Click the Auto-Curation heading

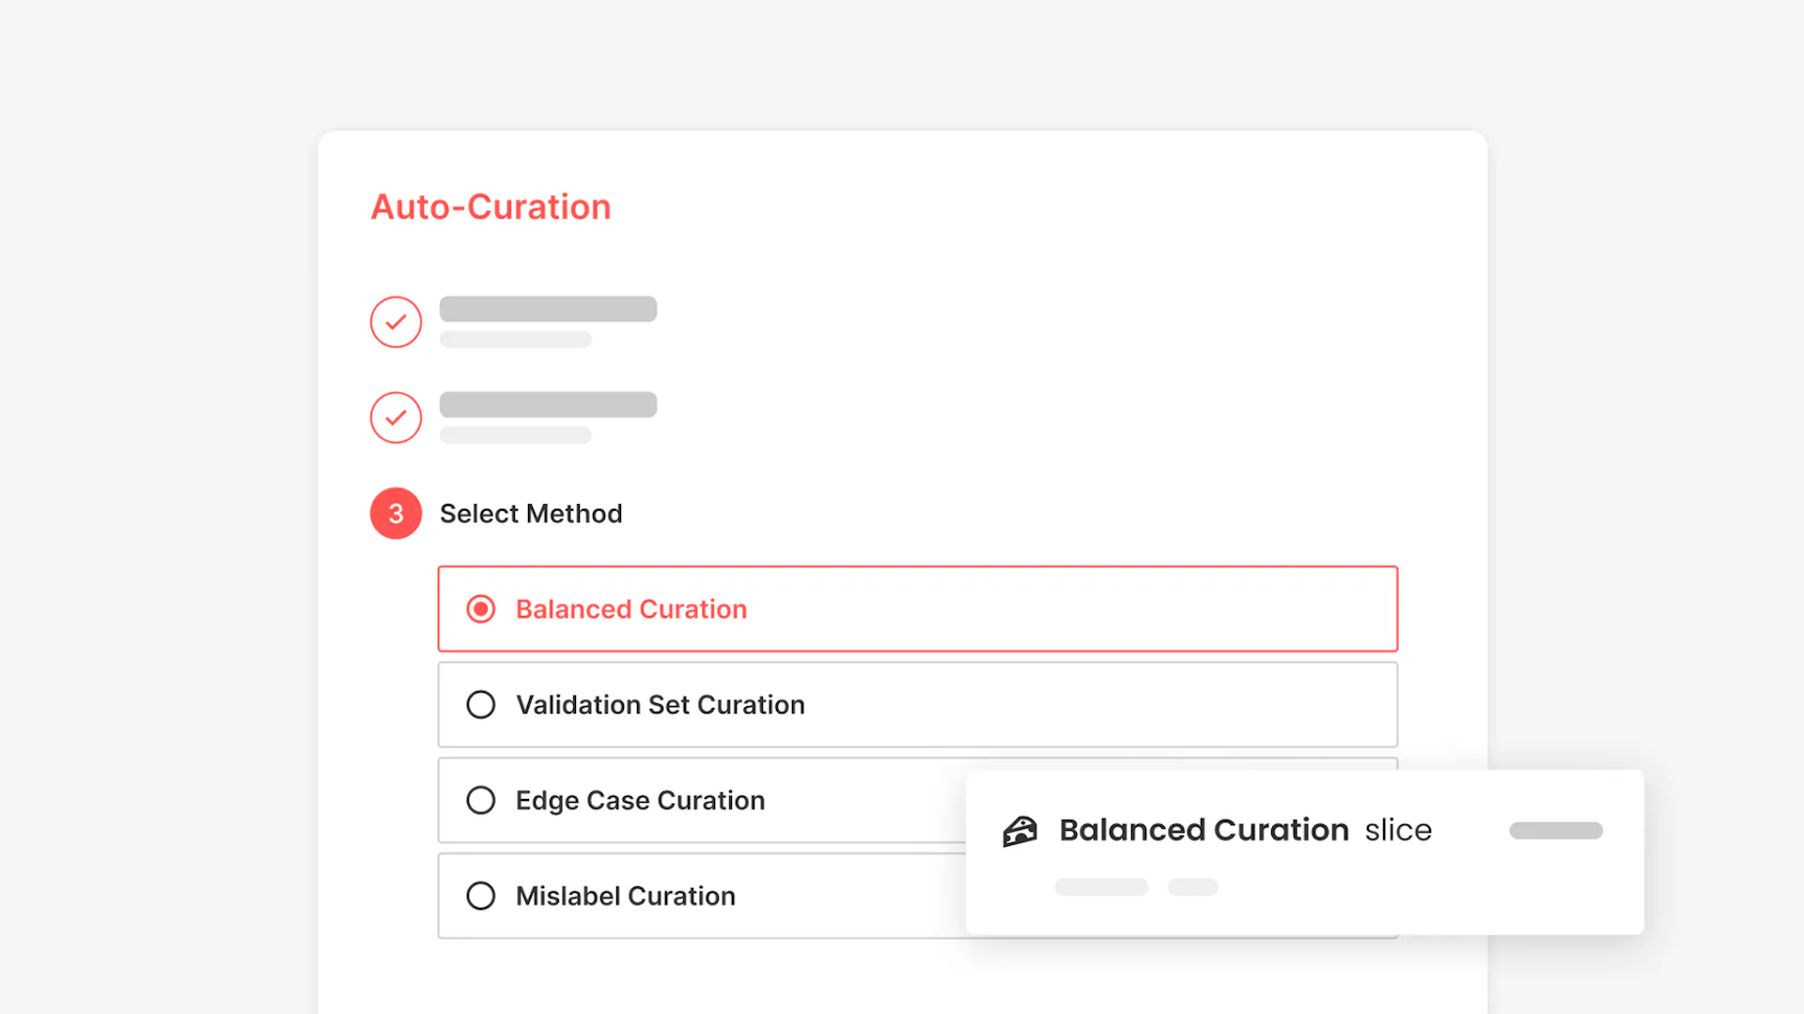click(490, 207)
